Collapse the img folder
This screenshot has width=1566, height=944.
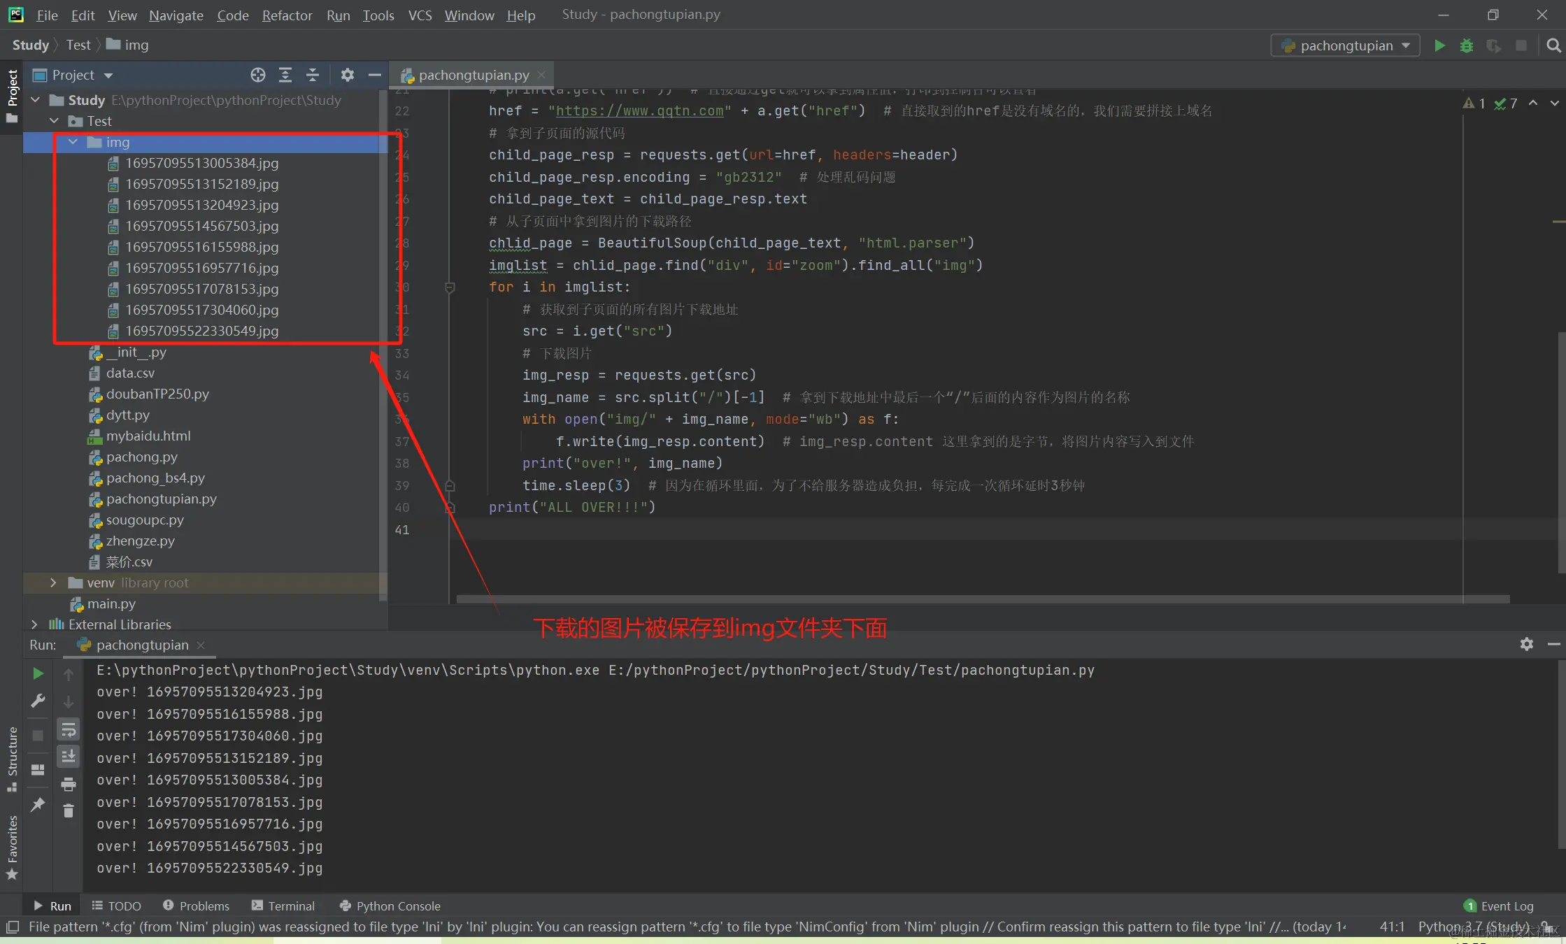click(x=73, y=142)
